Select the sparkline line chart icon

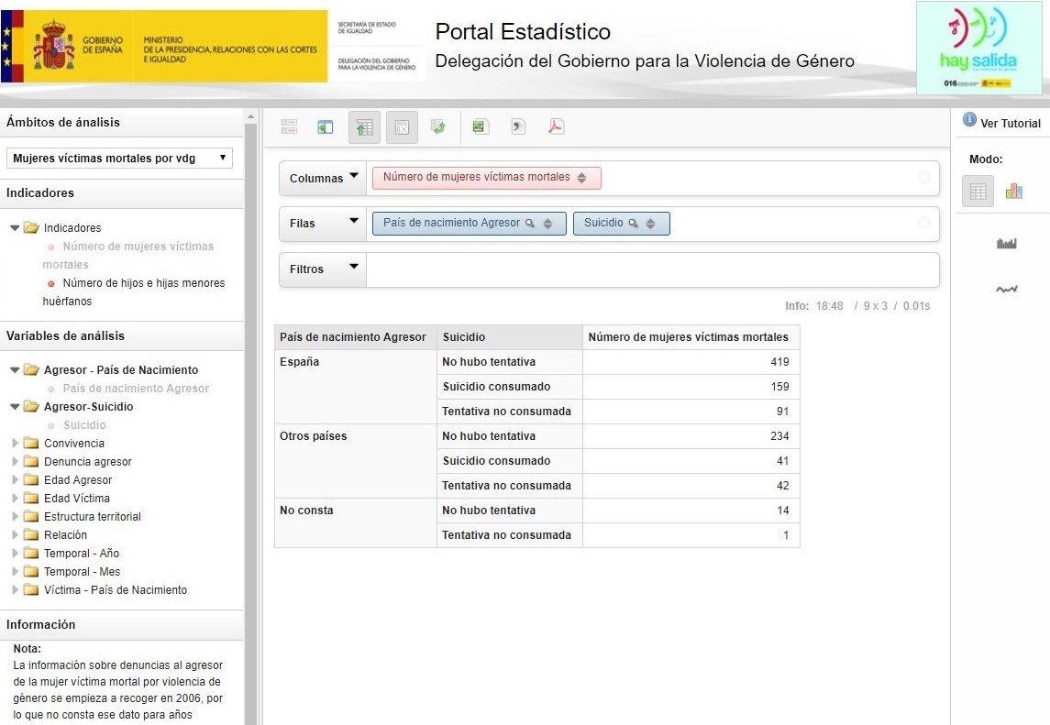point(1007,290)
